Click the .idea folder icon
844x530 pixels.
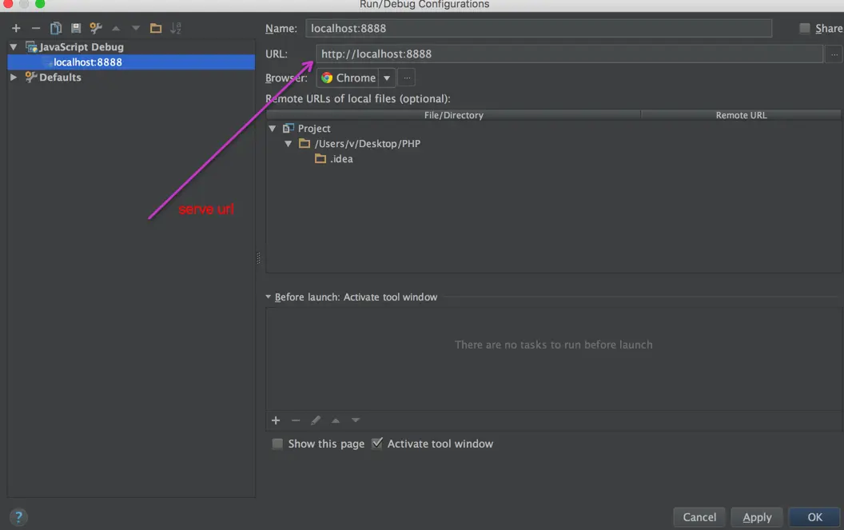320,158
